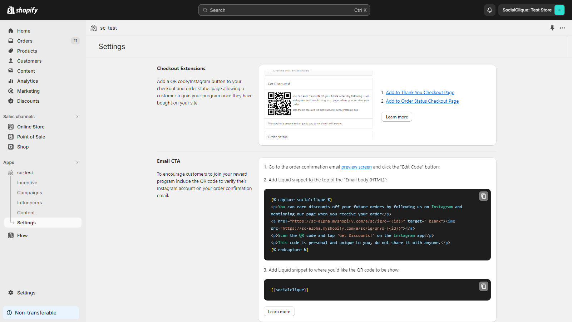Click Add to Thank You Checkout Page
This screenshot has height=322, width=572.
click(420, 93)
